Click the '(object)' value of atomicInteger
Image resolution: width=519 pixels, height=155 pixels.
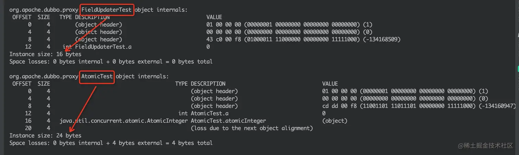tap(335, 121)
